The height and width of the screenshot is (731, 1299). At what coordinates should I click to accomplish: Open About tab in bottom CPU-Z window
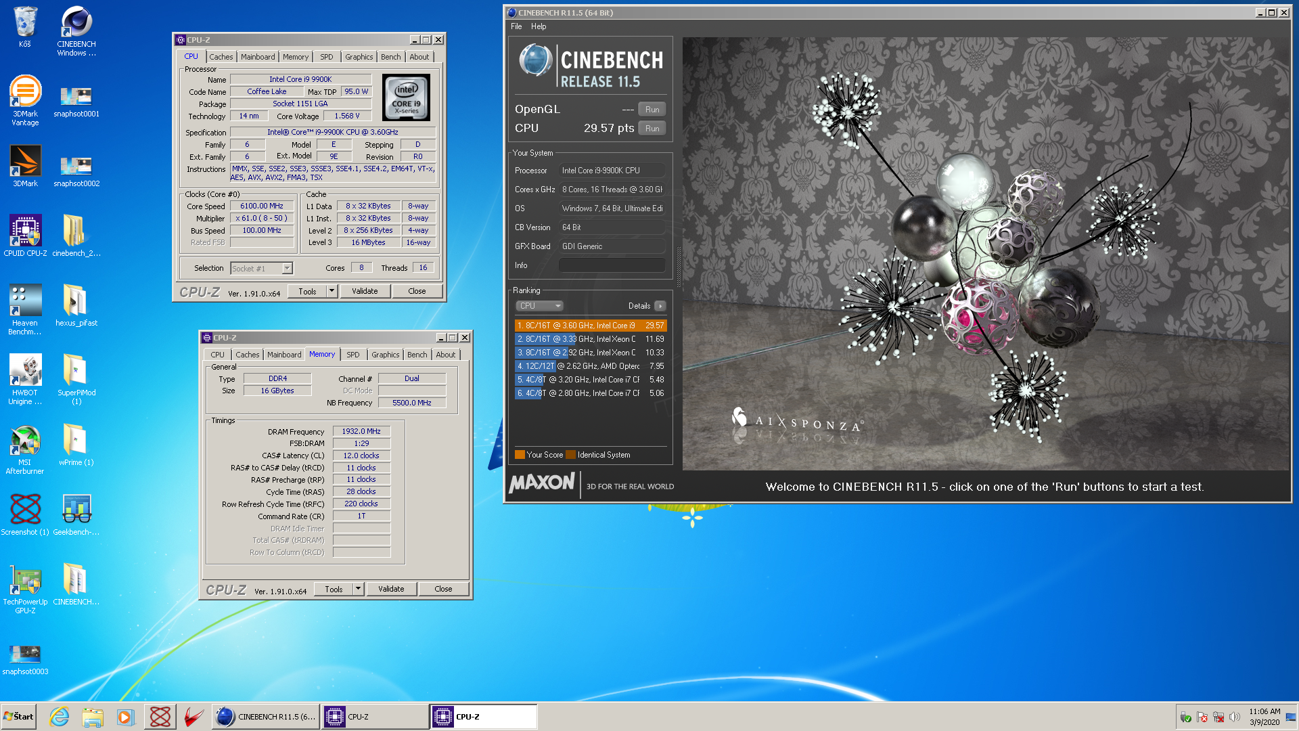click(445, 355)
